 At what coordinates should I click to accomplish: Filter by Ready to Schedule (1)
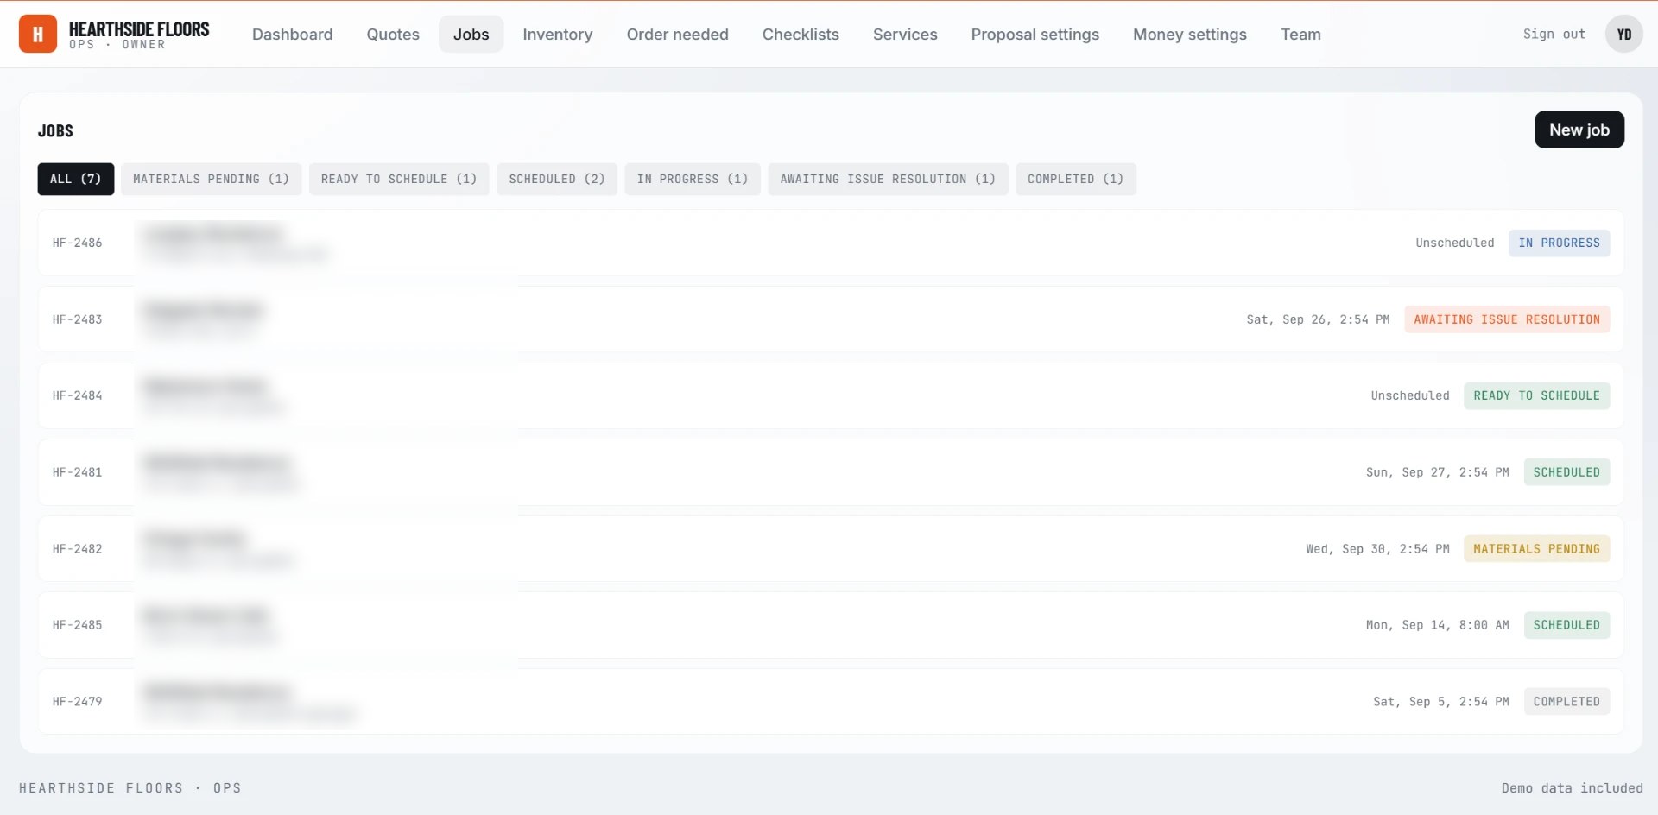(399, 179)
